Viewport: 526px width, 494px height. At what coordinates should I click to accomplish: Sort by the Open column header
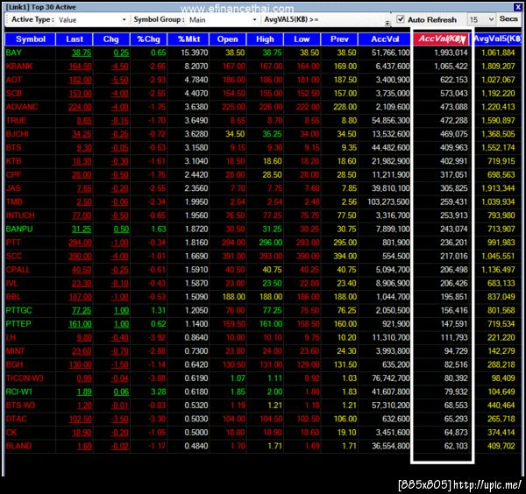(x=227, y=39)
